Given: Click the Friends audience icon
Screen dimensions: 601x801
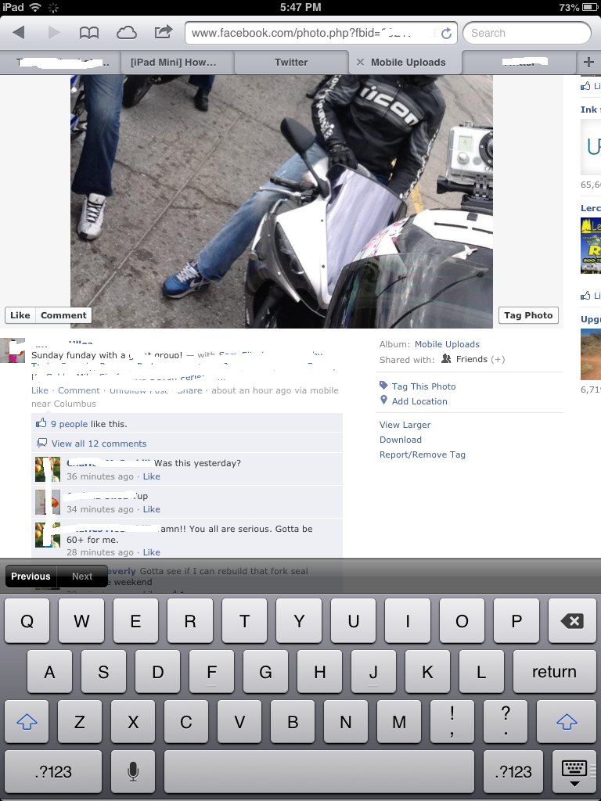Looking at the screenshot, I should tap(446, 358).
